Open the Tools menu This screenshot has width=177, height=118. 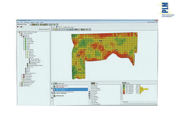[37, 22]
